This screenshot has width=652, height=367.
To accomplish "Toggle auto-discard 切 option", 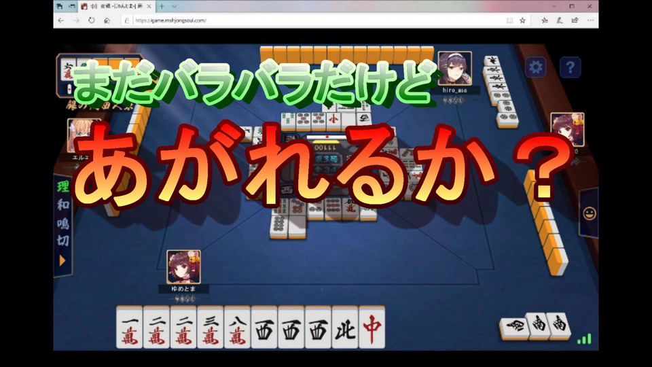I will coord(63,241).
